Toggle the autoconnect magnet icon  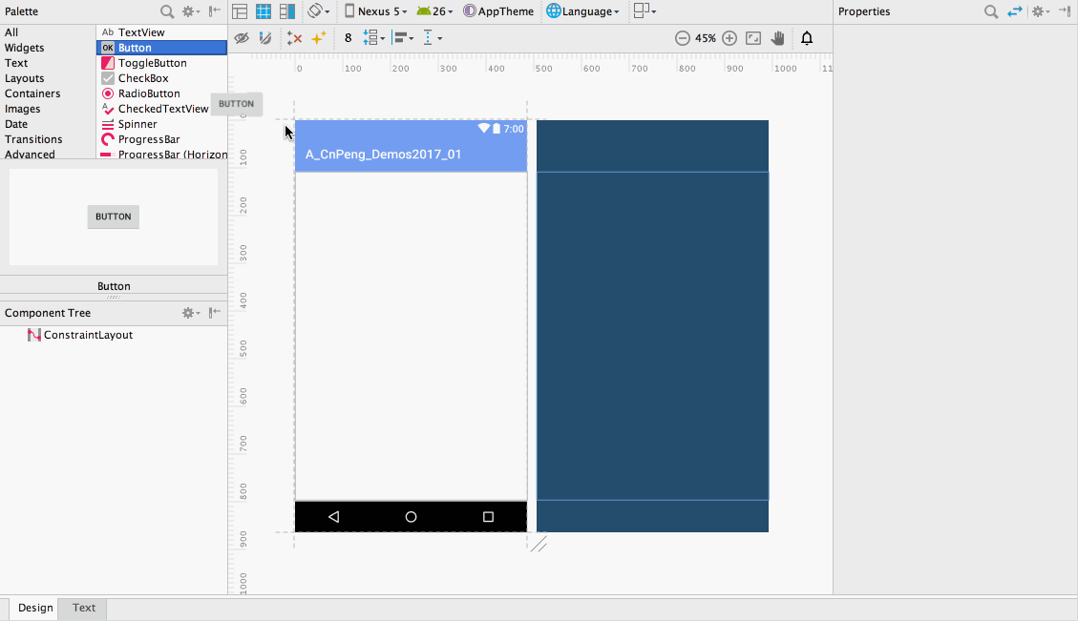click(x=265, y=38)
